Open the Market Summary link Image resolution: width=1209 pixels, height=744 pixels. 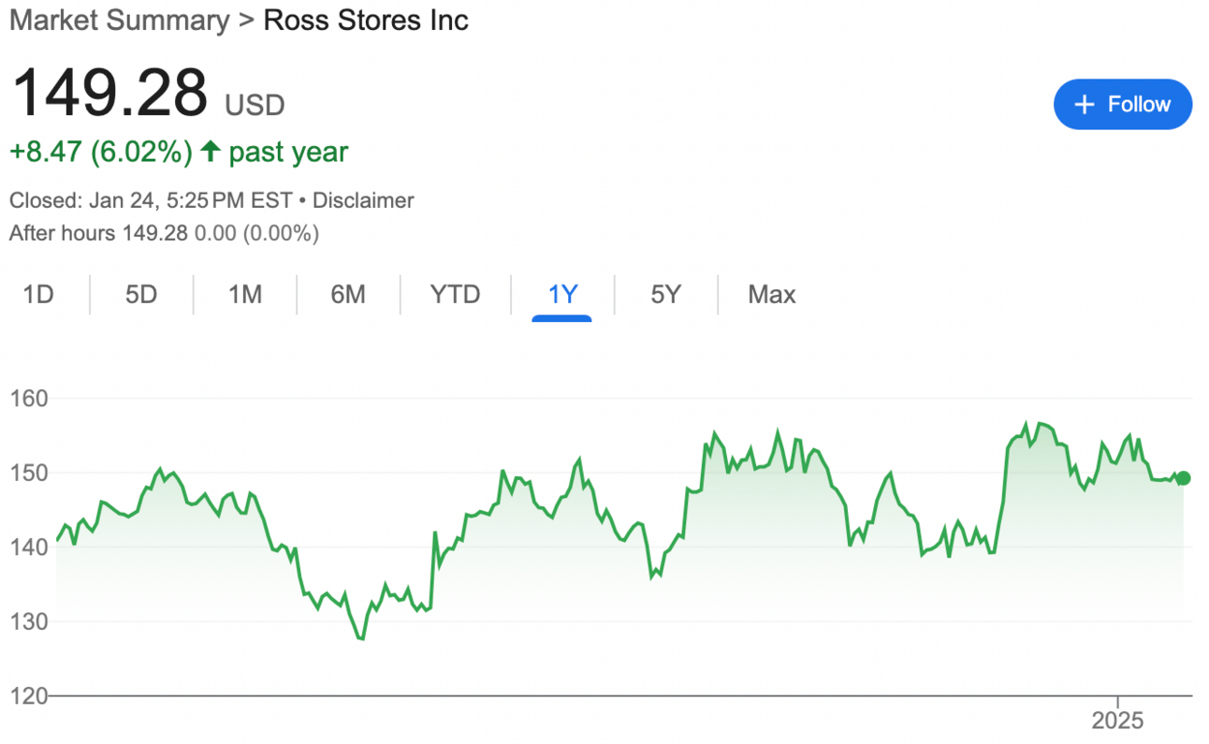click(119, 20)
